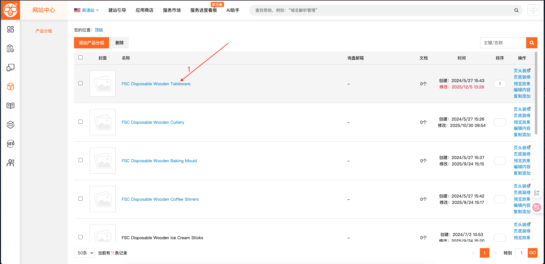This screenshot has width=545, height=264.
Task: Click the SEO icon in left sidebar
Action: click(x=10, y=144)
